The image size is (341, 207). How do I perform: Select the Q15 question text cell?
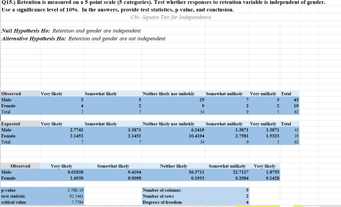[x=163, y=2]
